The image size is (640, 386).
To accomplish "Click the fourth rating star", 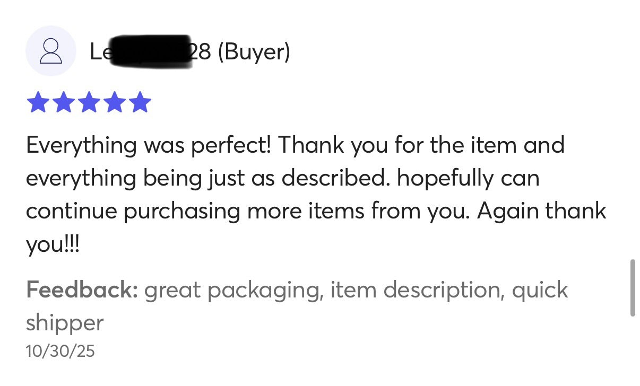I will click(x=114, y=102).
